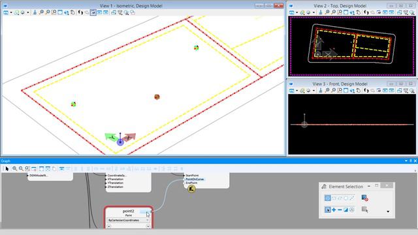Expand point2 node right chevron
The width and height of the screenshot is (418, 235).
148,227
